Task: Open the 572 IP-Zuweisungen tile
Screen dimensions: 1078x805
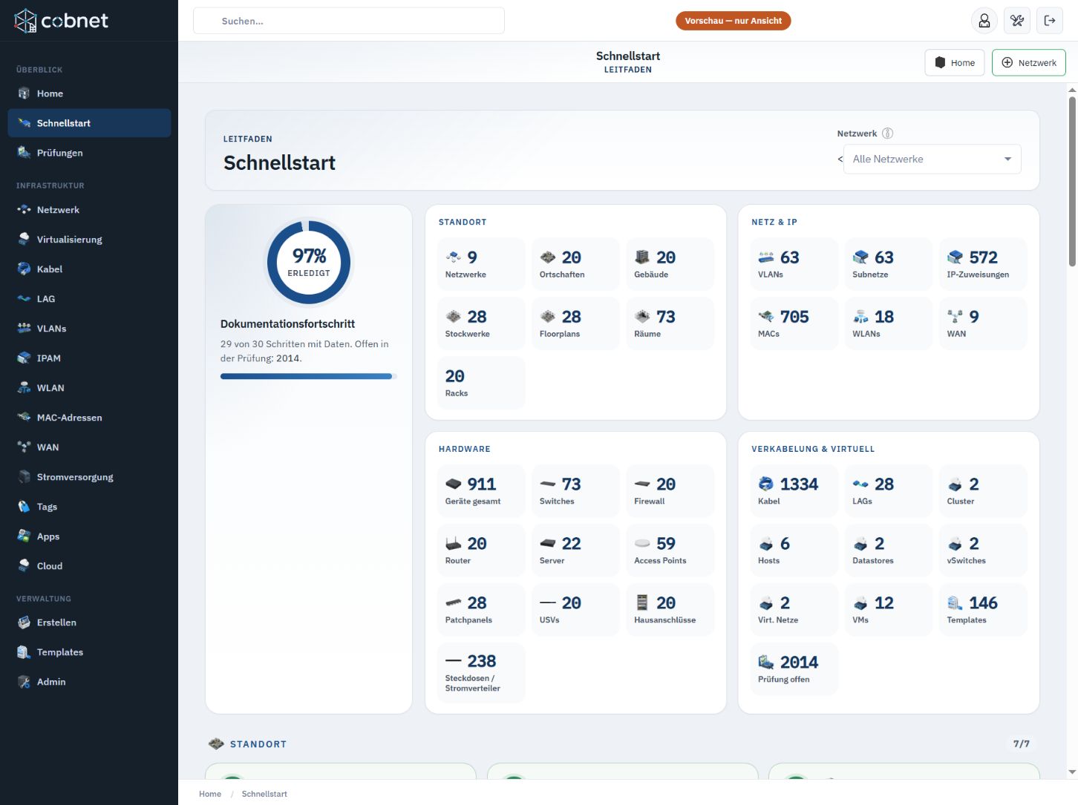Action: click(x=983, y=264)
